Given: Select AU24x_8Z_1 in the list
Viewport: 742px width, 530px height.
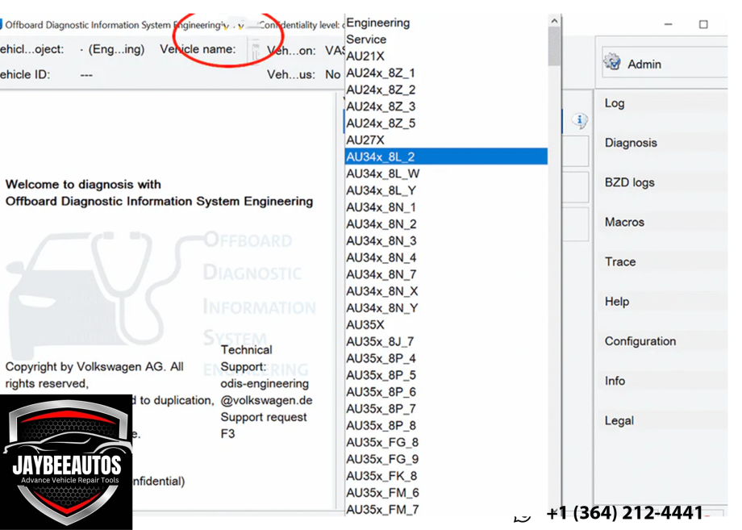Looking at the screenshot, I should pyautogui.click(x=446, y=73).
